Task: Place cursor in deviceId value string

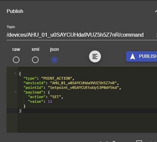Action: [83, 83]
